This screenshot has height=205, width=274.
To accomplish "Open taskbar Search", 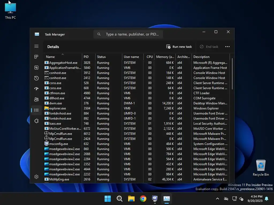I will (x=120, y=199).
